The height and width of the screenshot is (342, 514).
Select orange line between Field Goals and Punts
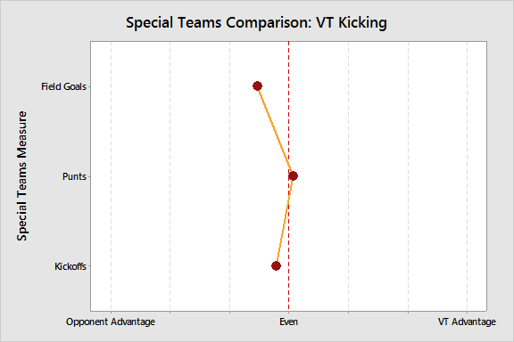(275, 130)
